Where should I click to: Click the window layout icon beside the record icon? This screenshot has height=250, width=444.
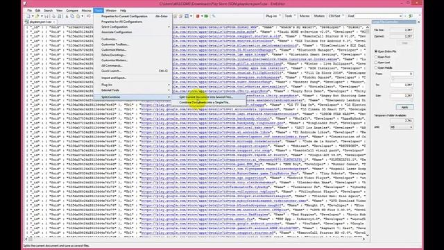tap(187, 17)
